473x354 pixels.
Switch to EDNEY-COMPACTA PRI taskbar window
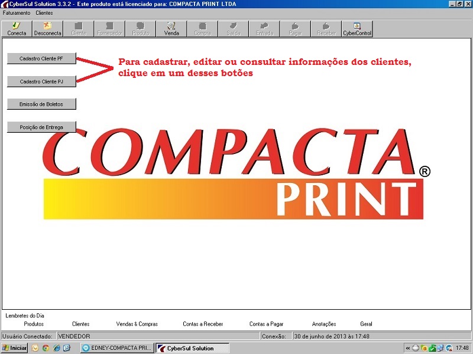[x=117, y=348]
